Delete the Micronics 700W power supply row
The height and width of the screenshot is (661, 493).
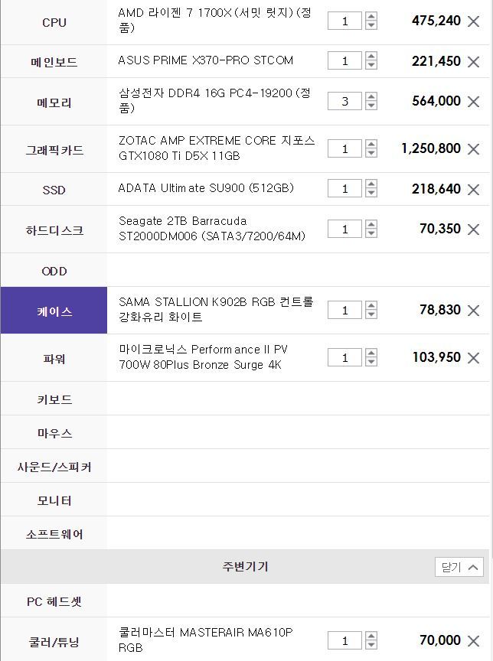tap(473, 358)
